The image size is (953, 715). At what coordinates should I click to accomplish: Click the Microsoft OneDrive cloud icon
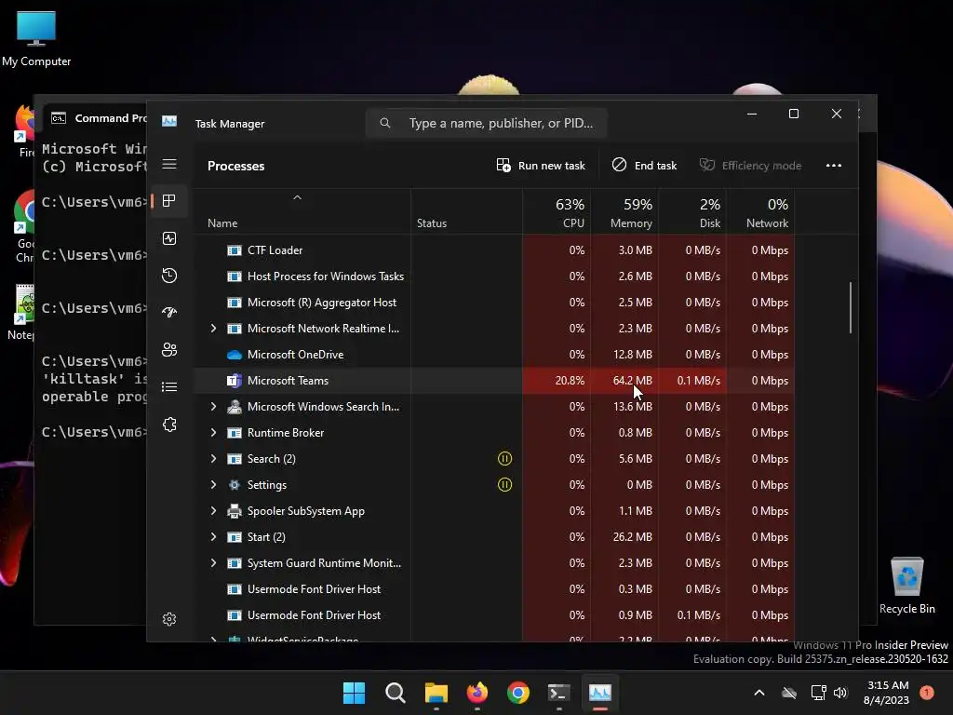coord(234,355)
